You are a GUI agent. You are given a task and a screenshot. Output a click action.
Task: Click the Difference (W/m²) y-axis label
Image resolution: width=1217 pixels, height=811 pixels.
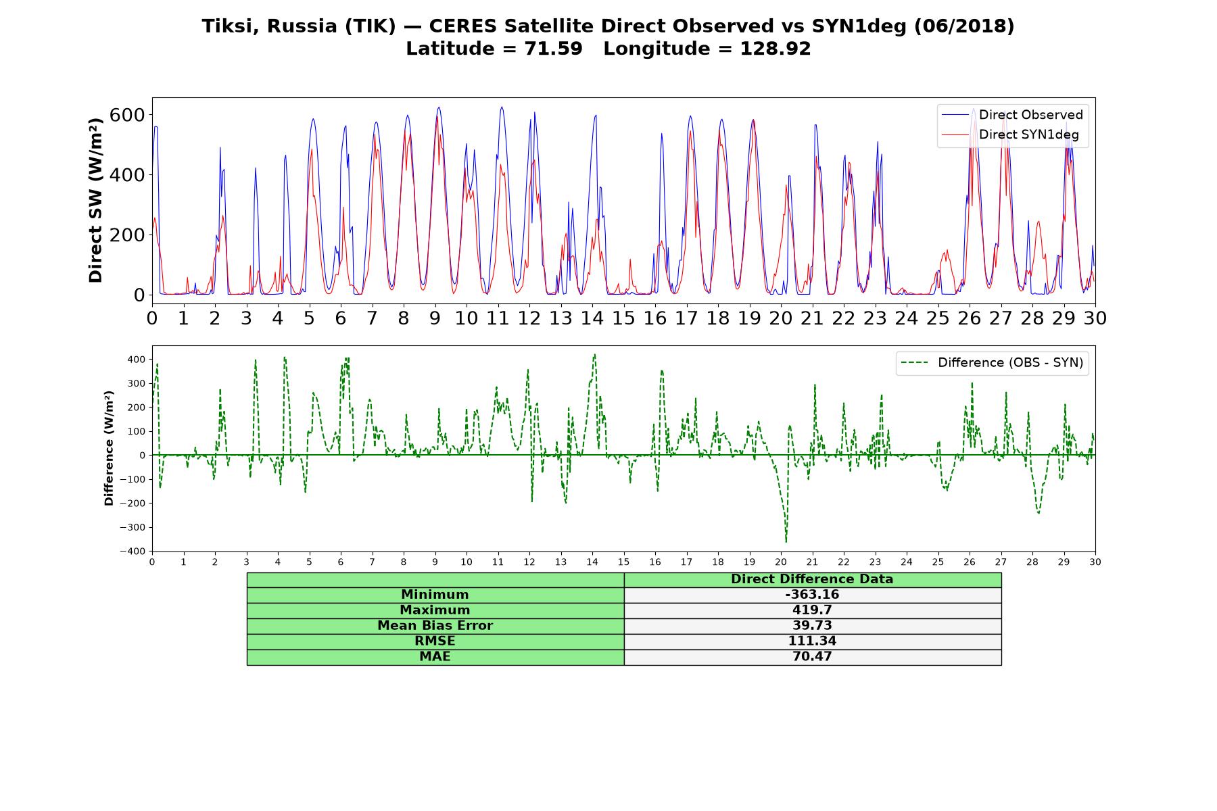point(108,448)
